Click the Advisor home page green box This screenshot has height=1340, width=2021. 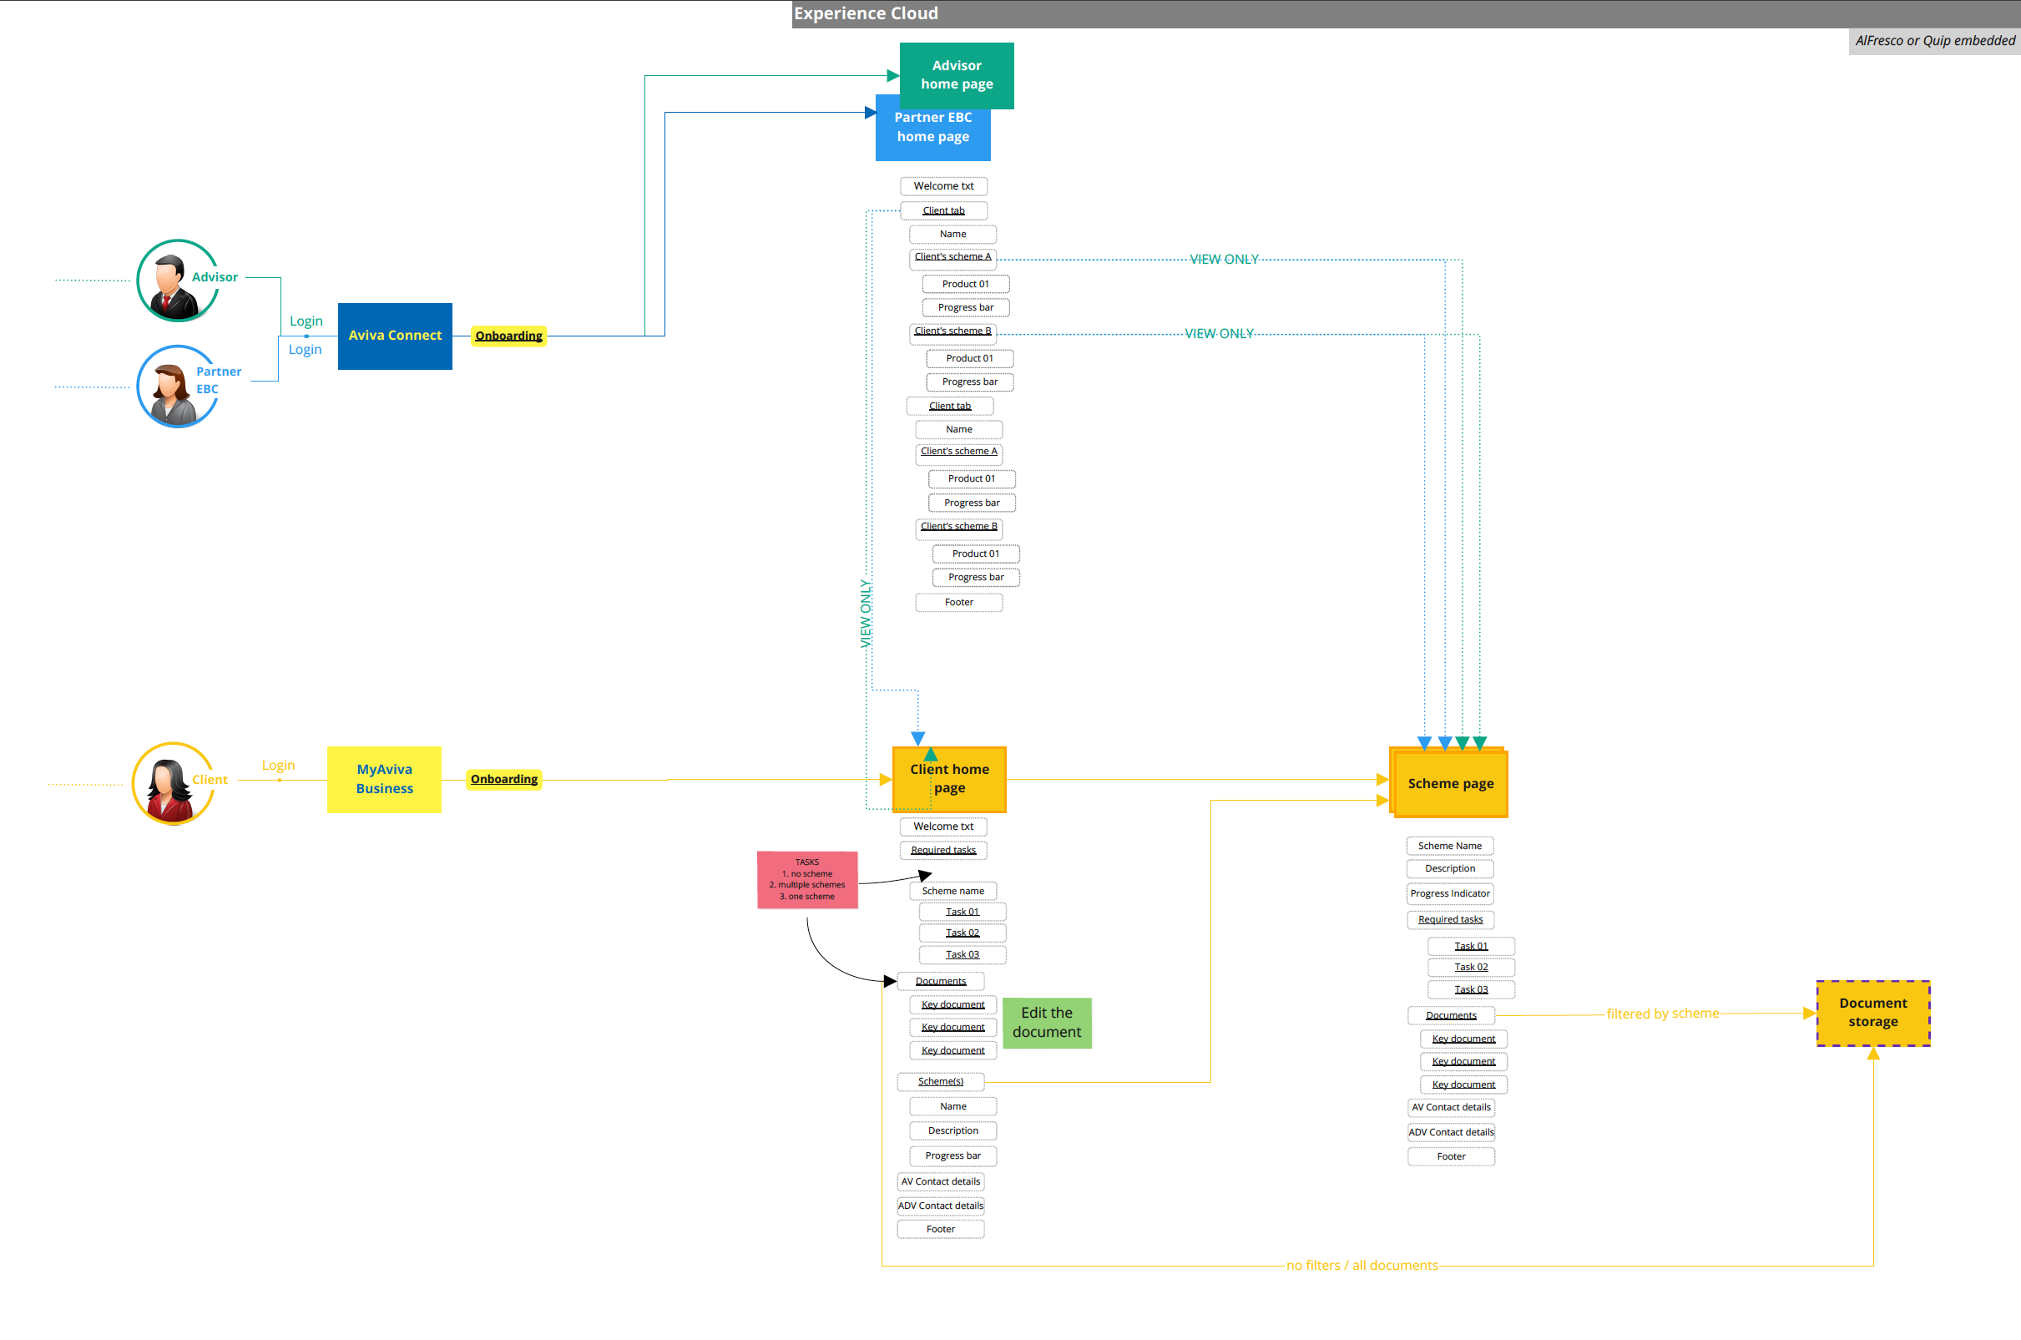tap(956, 74)
